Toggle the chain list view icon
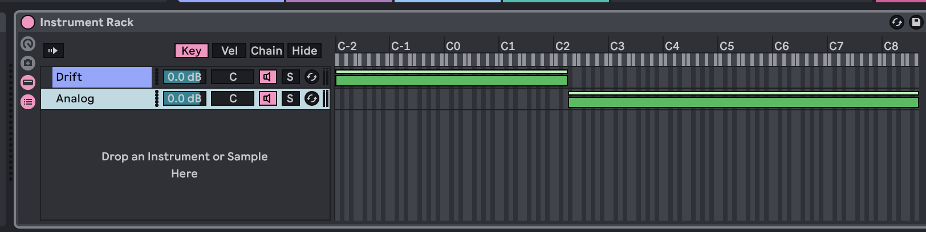This screenshot has width=926, height=232. tap(28, 82)
